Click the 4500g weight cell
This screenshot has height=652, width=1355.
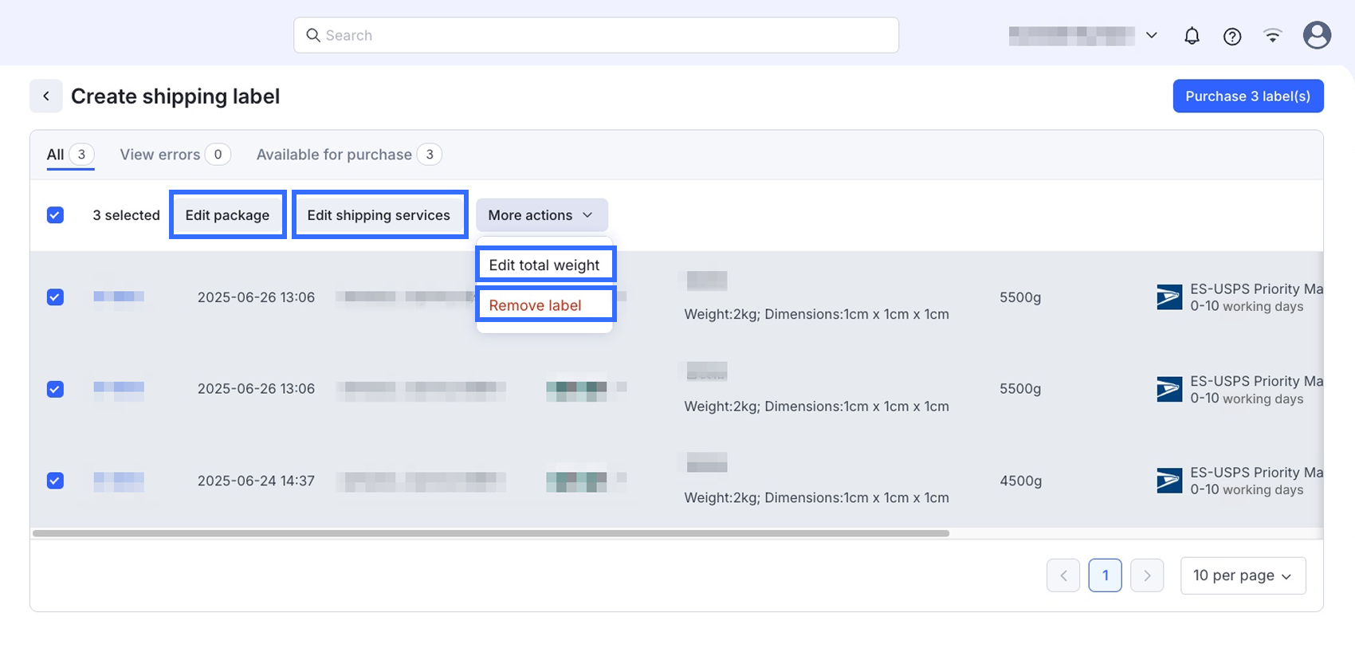coord(1021,481)
